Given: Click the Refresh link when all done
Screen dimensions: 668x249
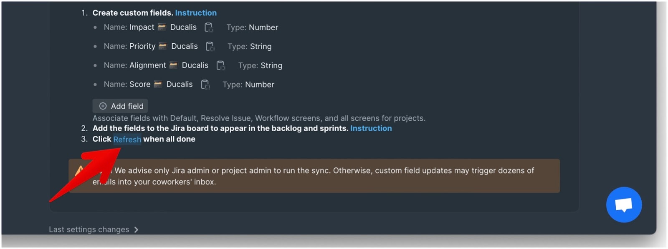Looking at the screenshot, I should [127, 139].
